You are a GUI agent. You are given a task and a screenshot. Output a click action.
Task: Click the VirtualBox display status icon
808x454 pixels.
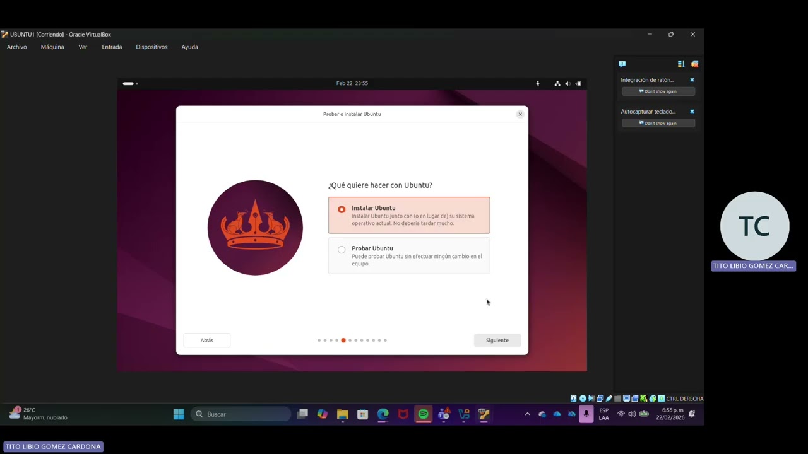[x=626, y=399]
